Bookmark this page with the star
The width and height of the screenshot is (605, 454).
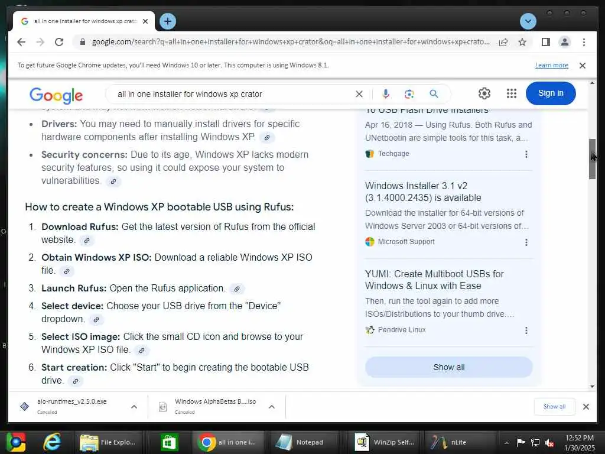pos(522,42)
